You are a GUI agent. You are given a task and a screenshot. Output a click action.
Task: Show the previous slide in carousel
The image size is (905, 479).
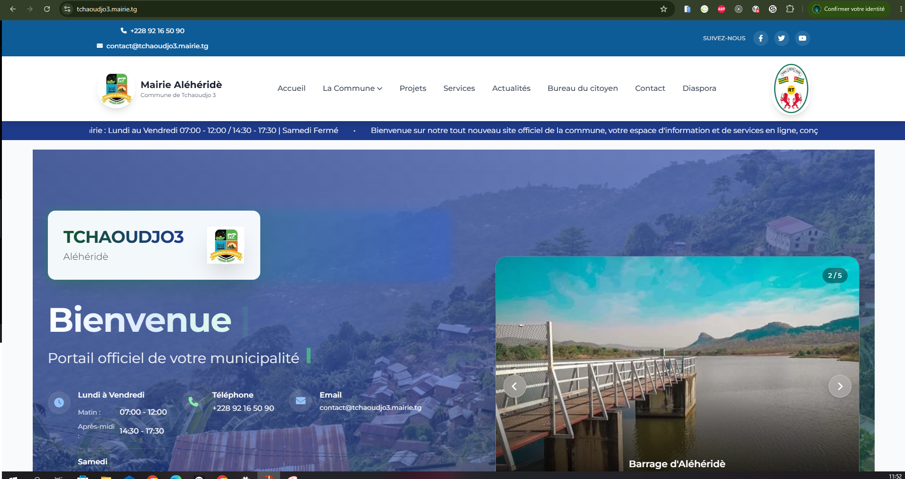[x=514, y=386]
